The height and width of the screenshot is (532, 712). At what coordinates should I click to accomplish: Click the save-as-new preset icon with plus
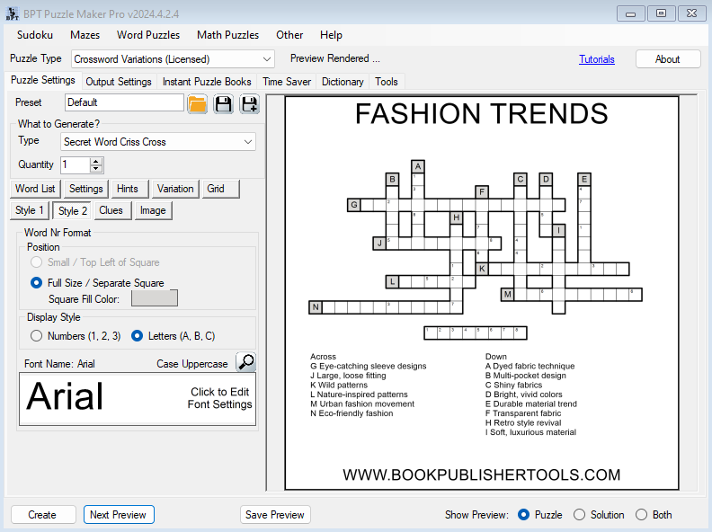point(249,103)
